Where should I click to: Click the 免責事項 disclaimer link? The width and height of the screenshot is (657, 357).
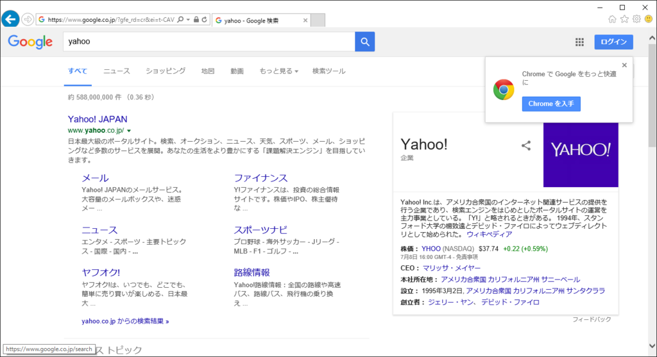coord(467,257)
